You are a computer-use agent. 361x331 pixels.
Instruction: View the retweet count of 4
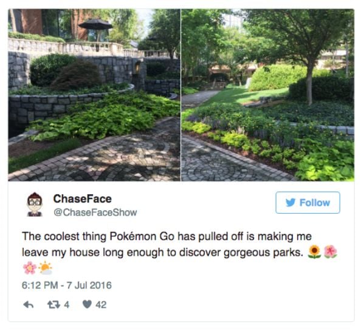click(x=66, y=305)
